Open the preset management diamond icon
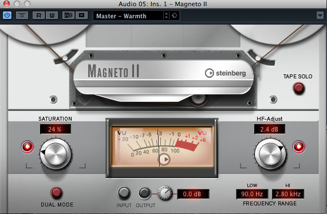327x214 pixels. 174,15
